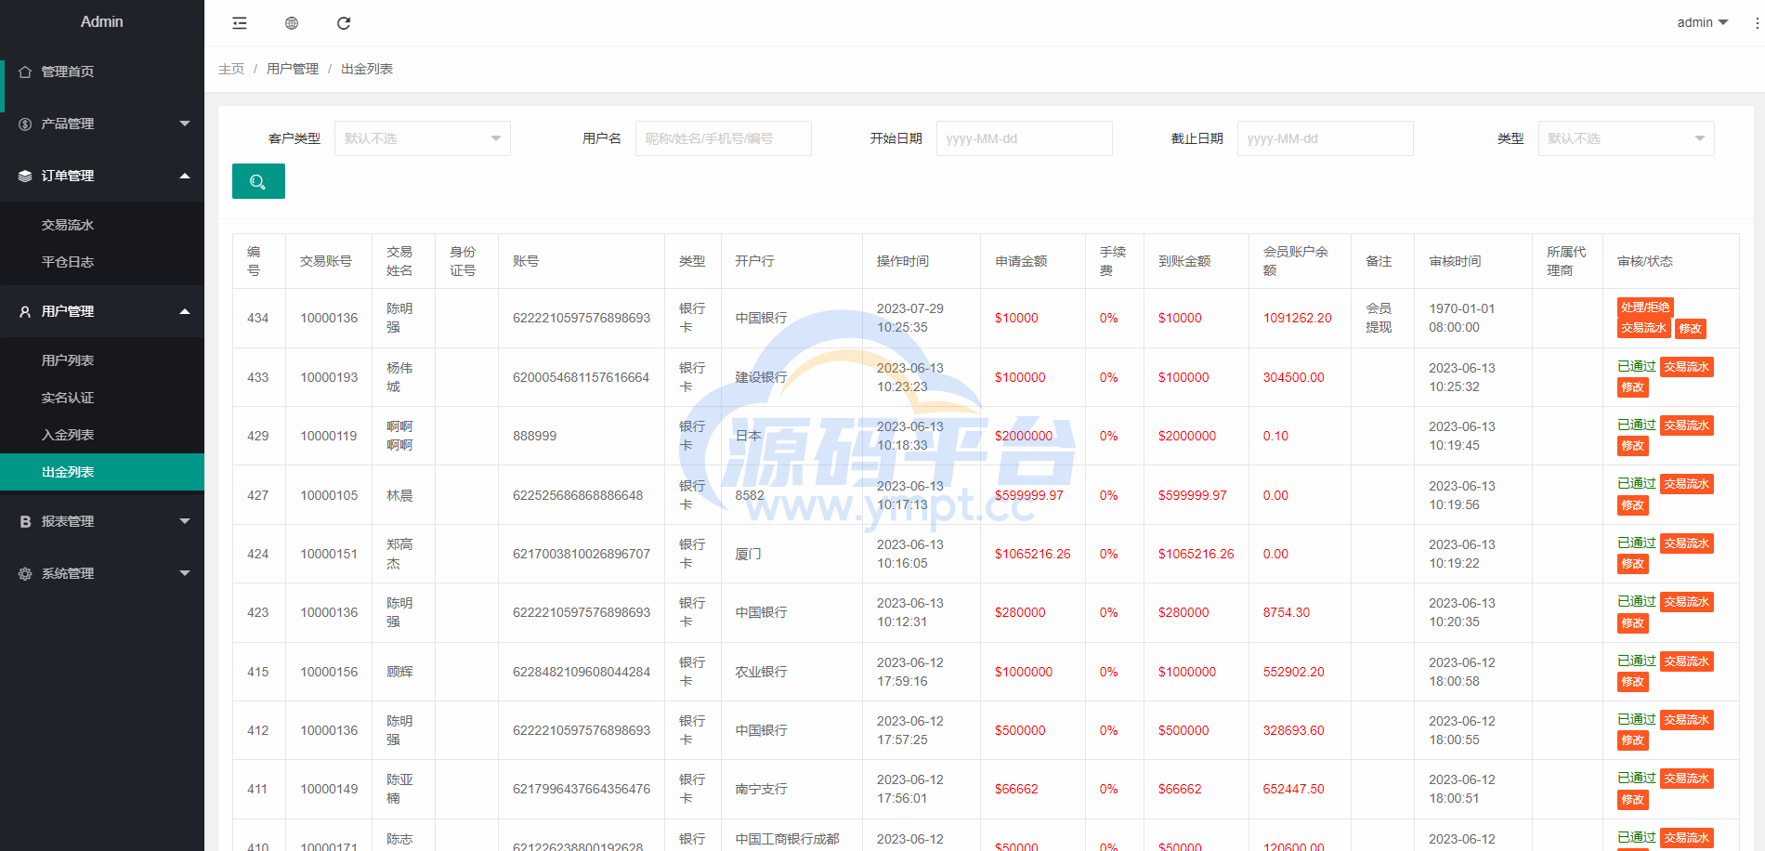Click 交易流水 button for record 411
Image resolution: width=1765 pixels, height=851 pixels.
coord(1687,779)
